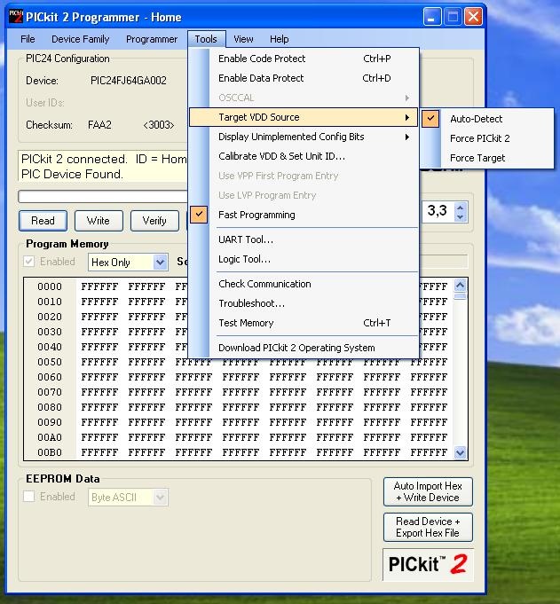Open the Byte ASCII dropdown
Image resolution: width=560 pixels, height=604 pixels.
tap(161, 498)
